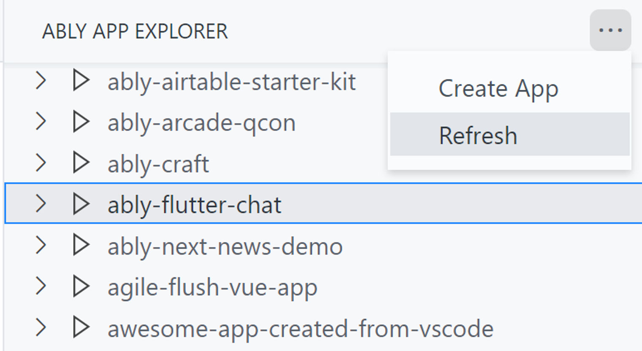Viewport: 642px width, 351px height.
Task: Expand the ably-flutter-chat tree entry
Action: tap(41, 204)
